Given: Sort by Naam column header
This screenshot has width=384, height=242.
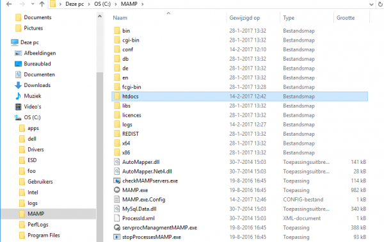Looking at the screenshot, I should [120, 18].
